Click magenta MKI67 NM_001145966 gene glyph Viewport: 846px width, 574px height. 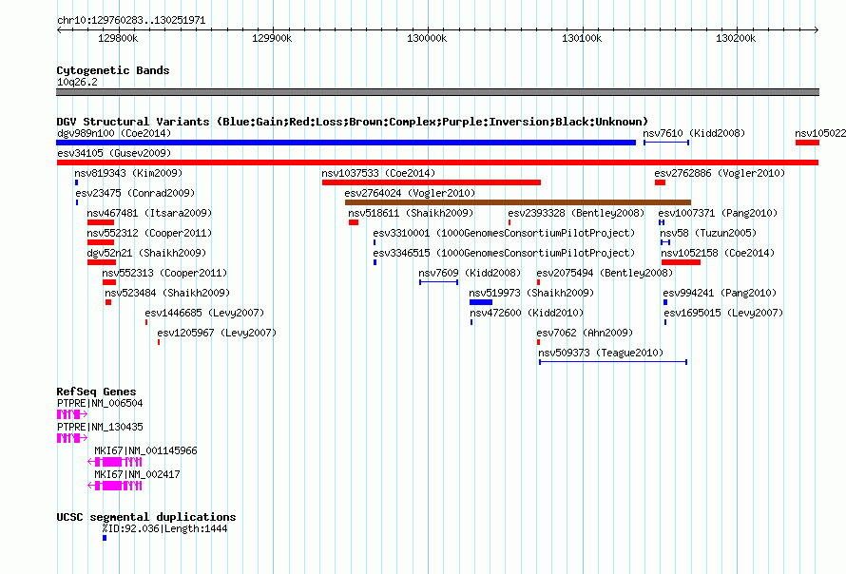[115, 462]
